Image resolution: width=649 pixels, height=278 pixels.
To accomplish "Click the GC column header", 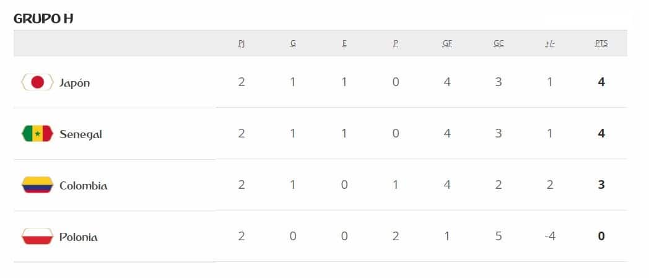I will tap(499, 43).
